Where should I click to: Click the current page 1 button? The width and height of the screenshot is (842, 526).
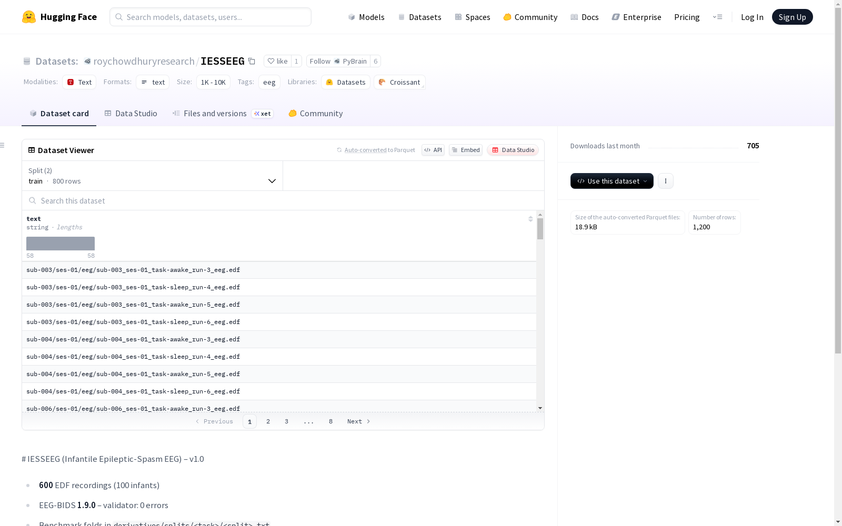click(249, 421)
